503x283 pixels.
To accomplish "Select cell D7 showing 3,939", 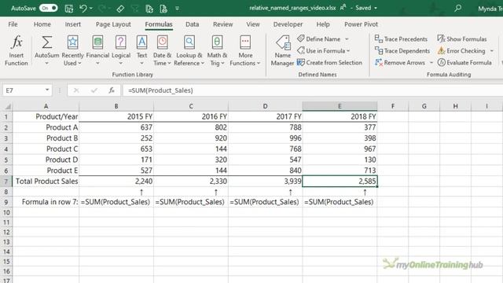I will [265, 182].
